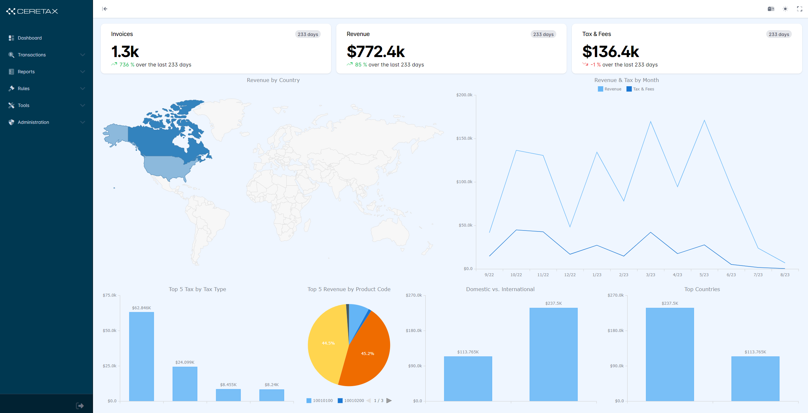This screenshot has width=808, height=413.
Task: Toggle 10010100 pie legend item
Action: pos(319,401)
